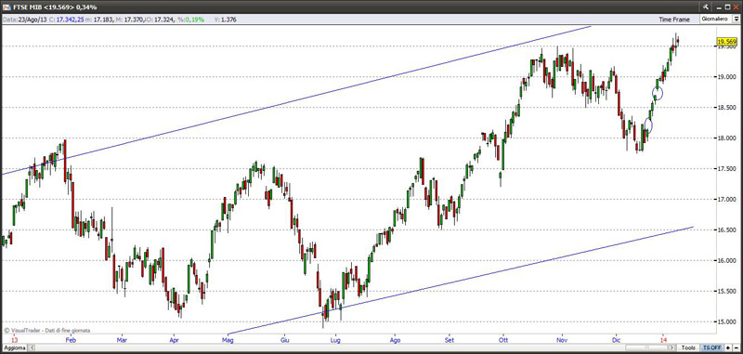The width and height of the screenshot is (743, 354).
Task: Click the red 14 year axis label
Action: (x=663, y=340)
